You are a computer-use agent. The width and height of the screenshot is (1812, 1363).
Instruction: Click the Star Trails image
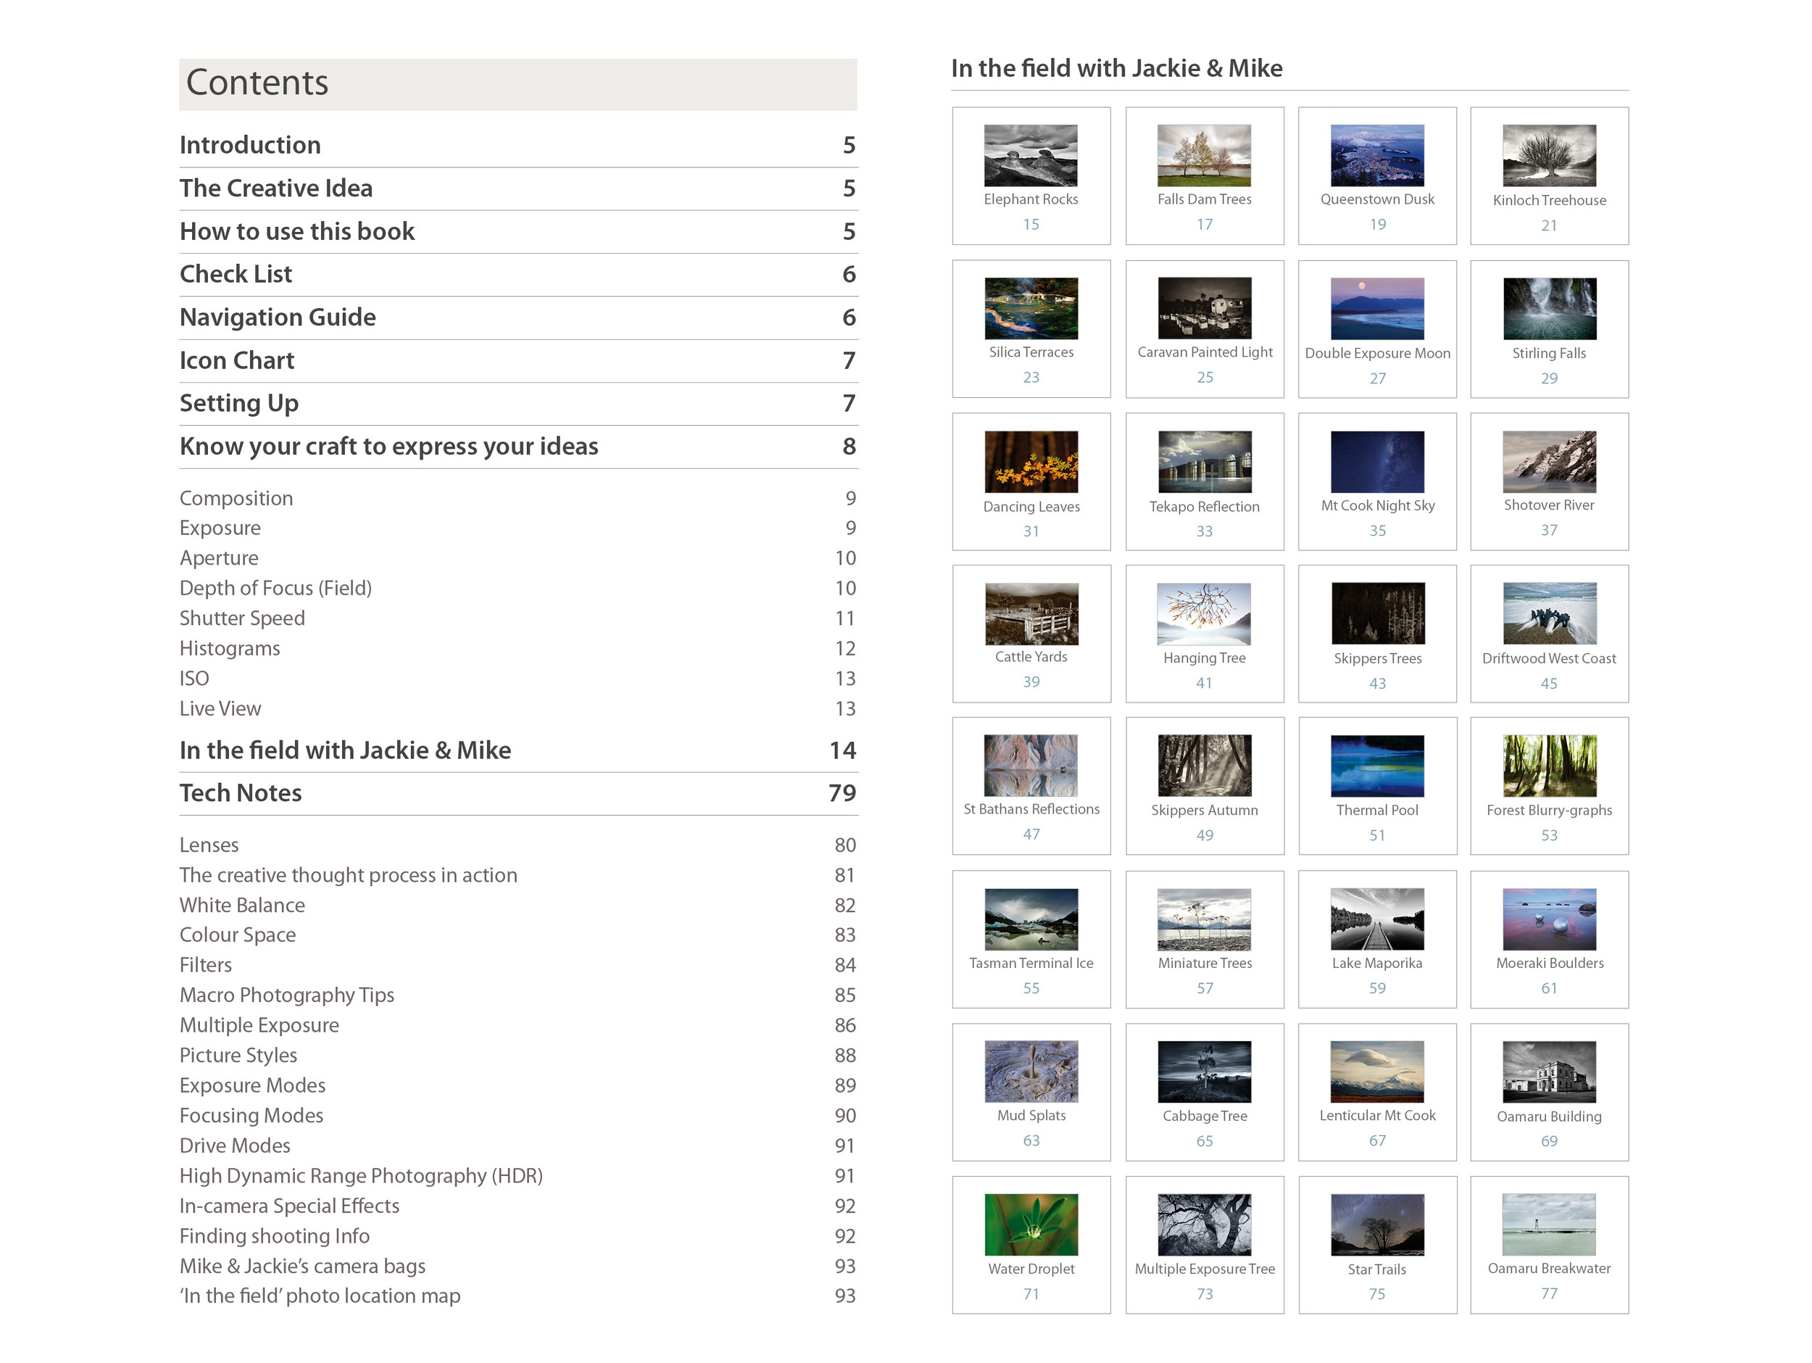1377,1225
